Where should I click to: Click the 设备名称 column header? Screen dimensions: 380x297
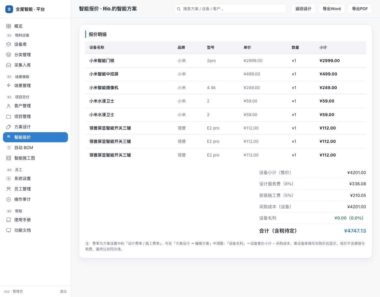tap(97, 48)
